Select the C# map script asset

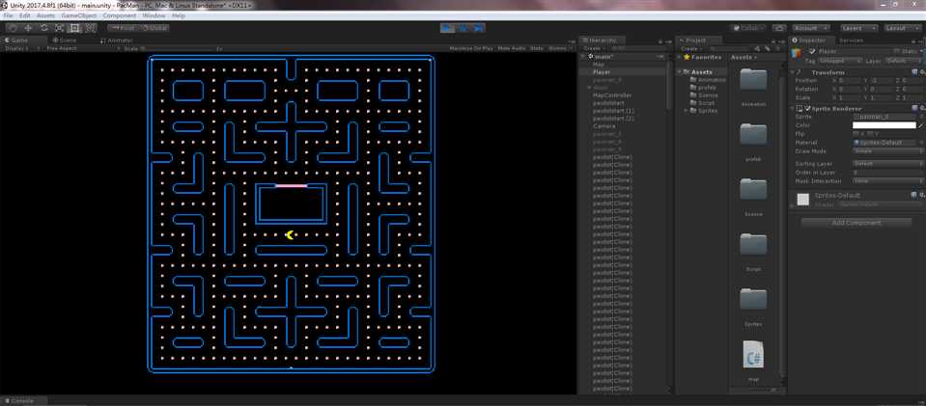753,356
